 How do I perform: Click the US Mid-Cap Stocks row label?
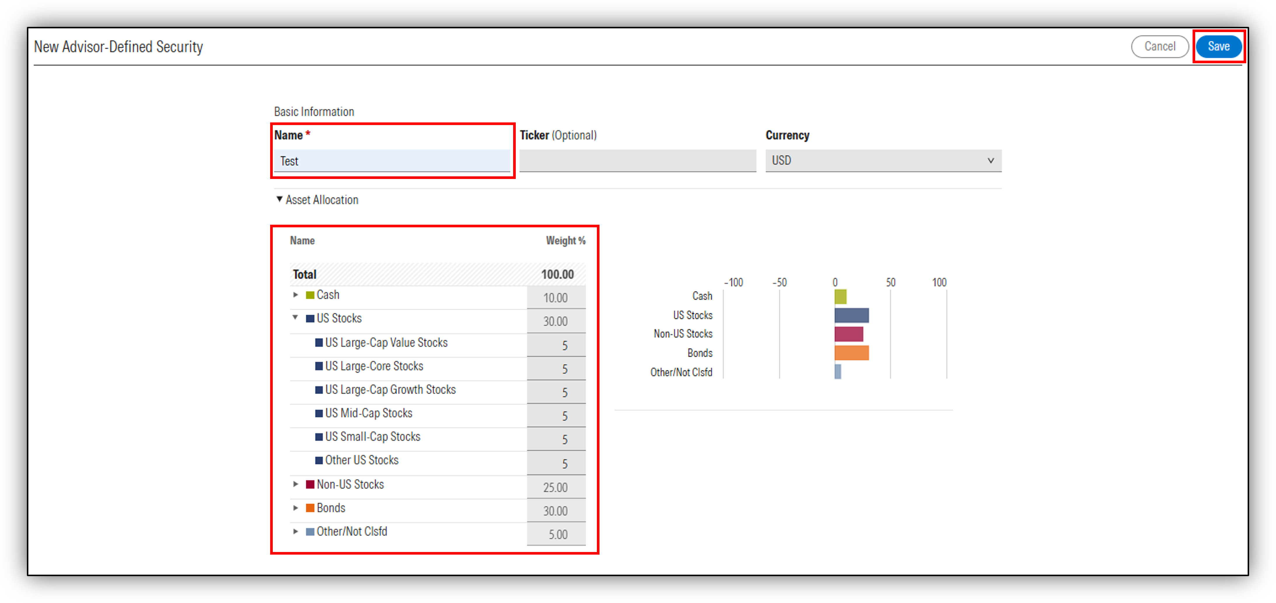[368, 413]
